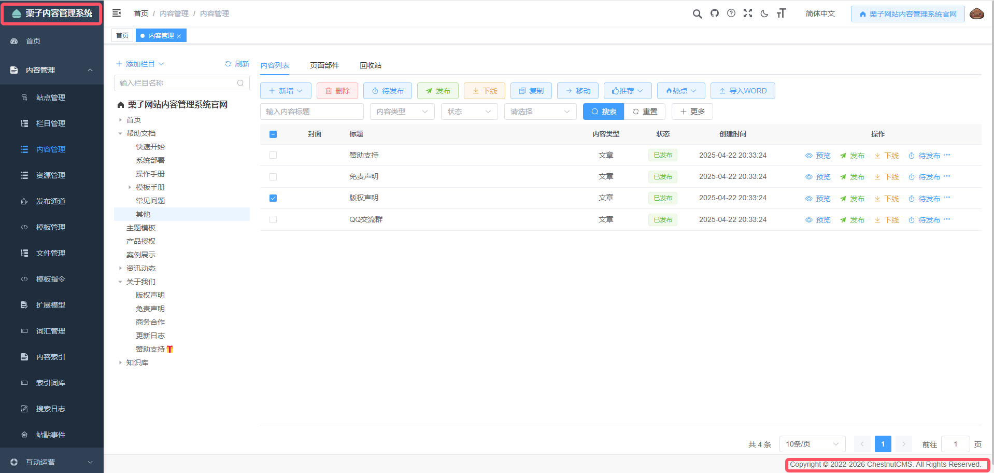994x473 pixels.
Task: Select 常见问题 in the column tree
Action: pyautogui.click(x=150, y=201)
